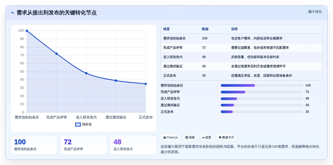Select the 进度 tag chip
Viewport: 333px width, 165px height.
coord(207,138)
